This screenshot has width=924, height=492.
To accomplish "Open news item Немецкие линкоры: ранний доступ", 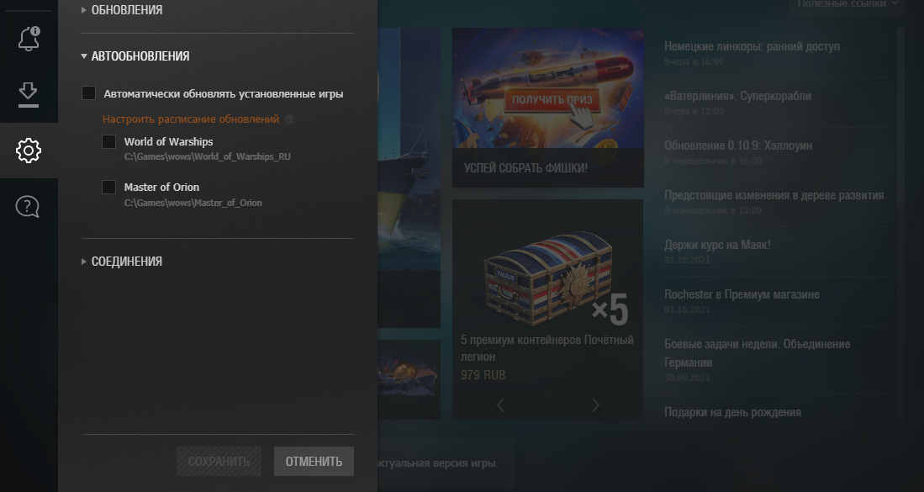I will [x=752, y=46].
